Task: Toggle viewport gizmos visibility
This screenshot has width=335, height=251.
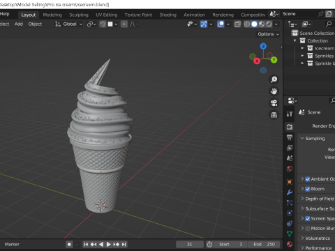Action: pyautogui.click(x=204, y=24)
